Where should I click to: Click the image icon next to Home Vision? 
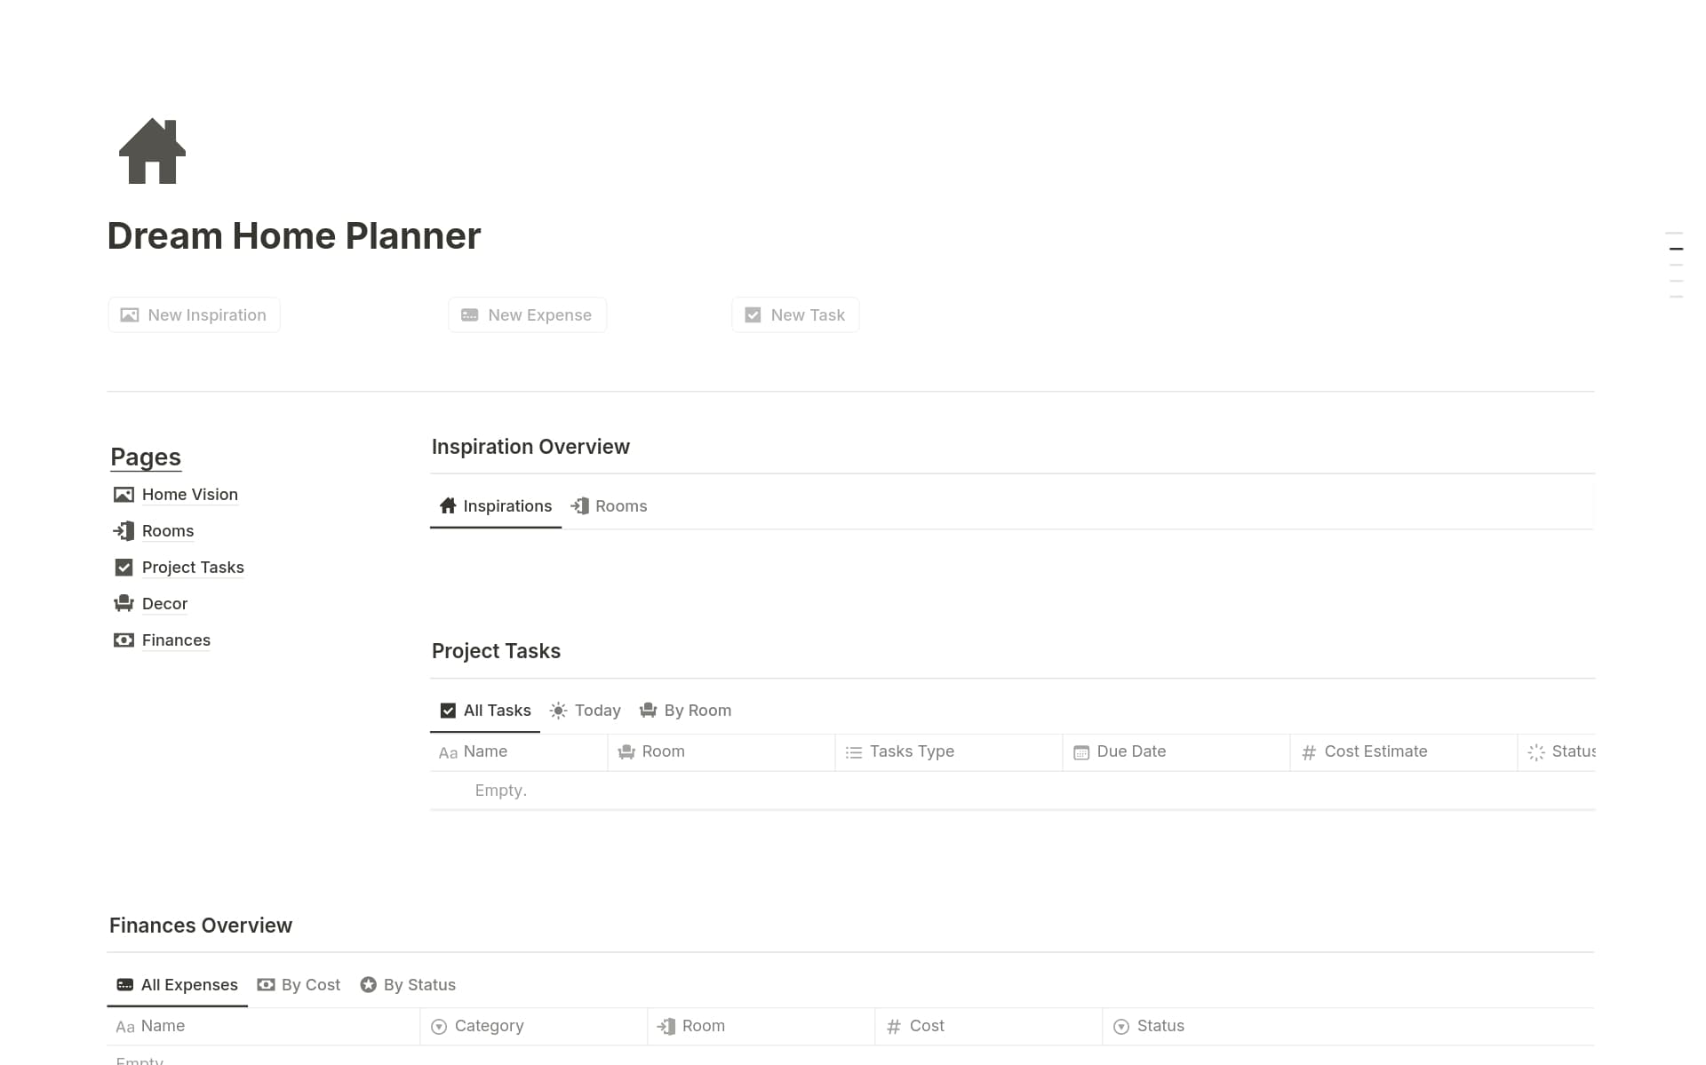pyautogui.click(x=123, y=494)
